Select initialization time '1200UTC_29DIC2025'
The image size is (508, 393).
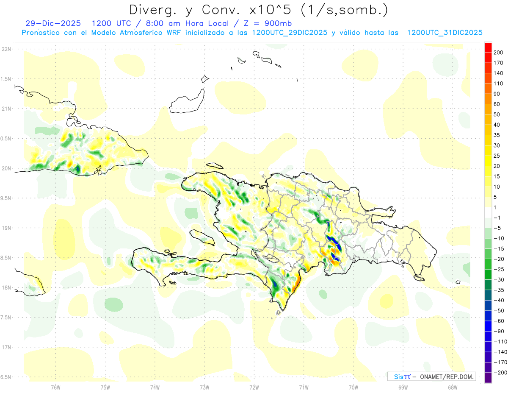[x=290, y=33]
